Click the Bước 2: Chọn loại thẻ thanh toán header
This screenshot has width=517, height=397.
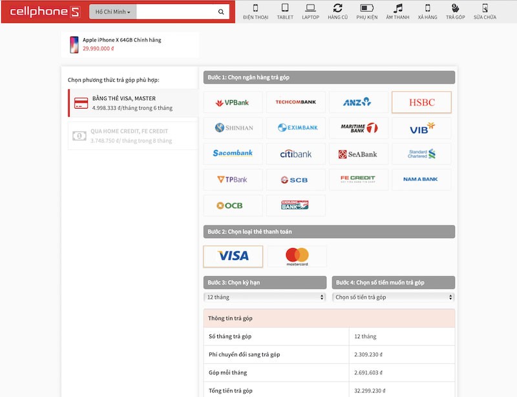point(329,231)
